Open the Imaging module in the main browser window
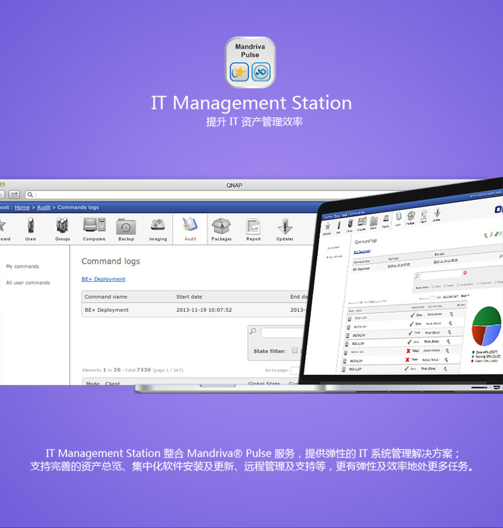This screenshot has height=528, width=503. (x=158, y=229)
